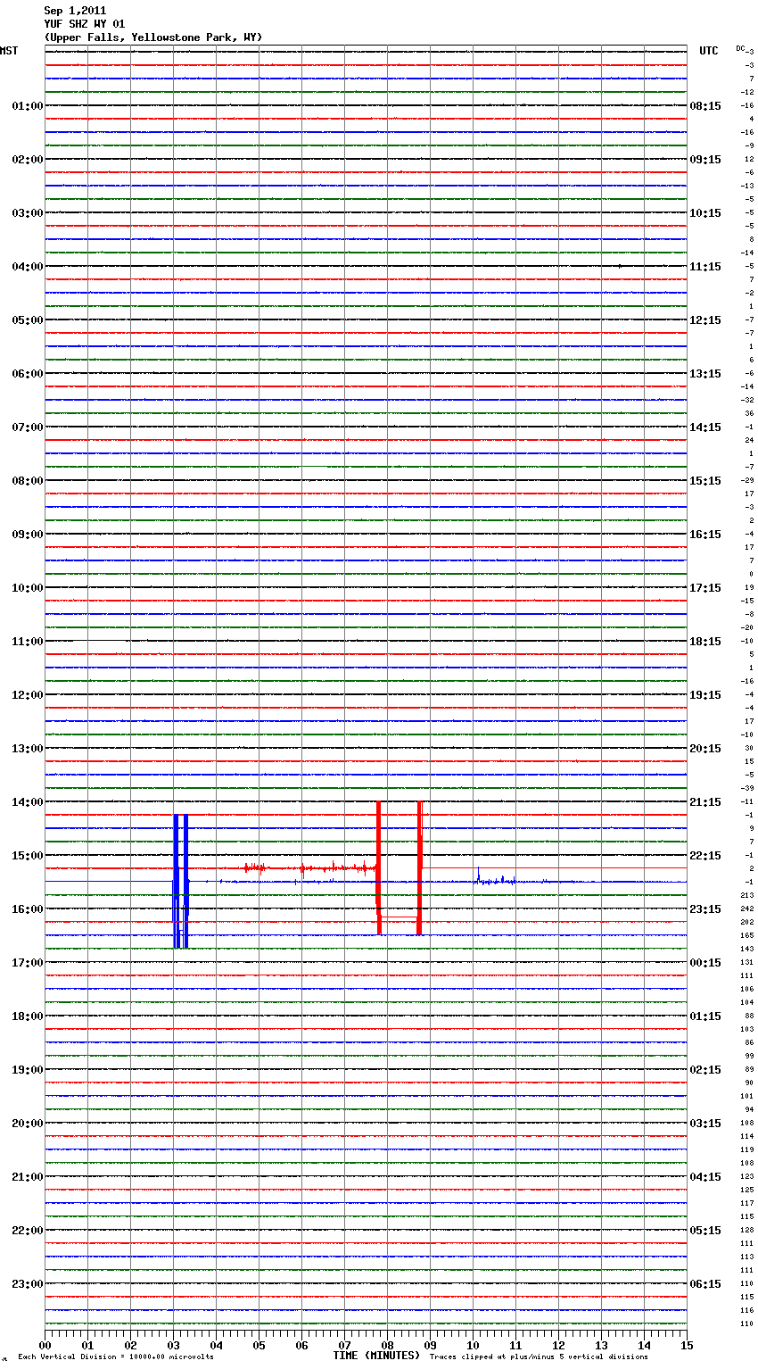Click the DC offset value '-32'
This screenshot has height=1369, width=758.
(748, 400)
